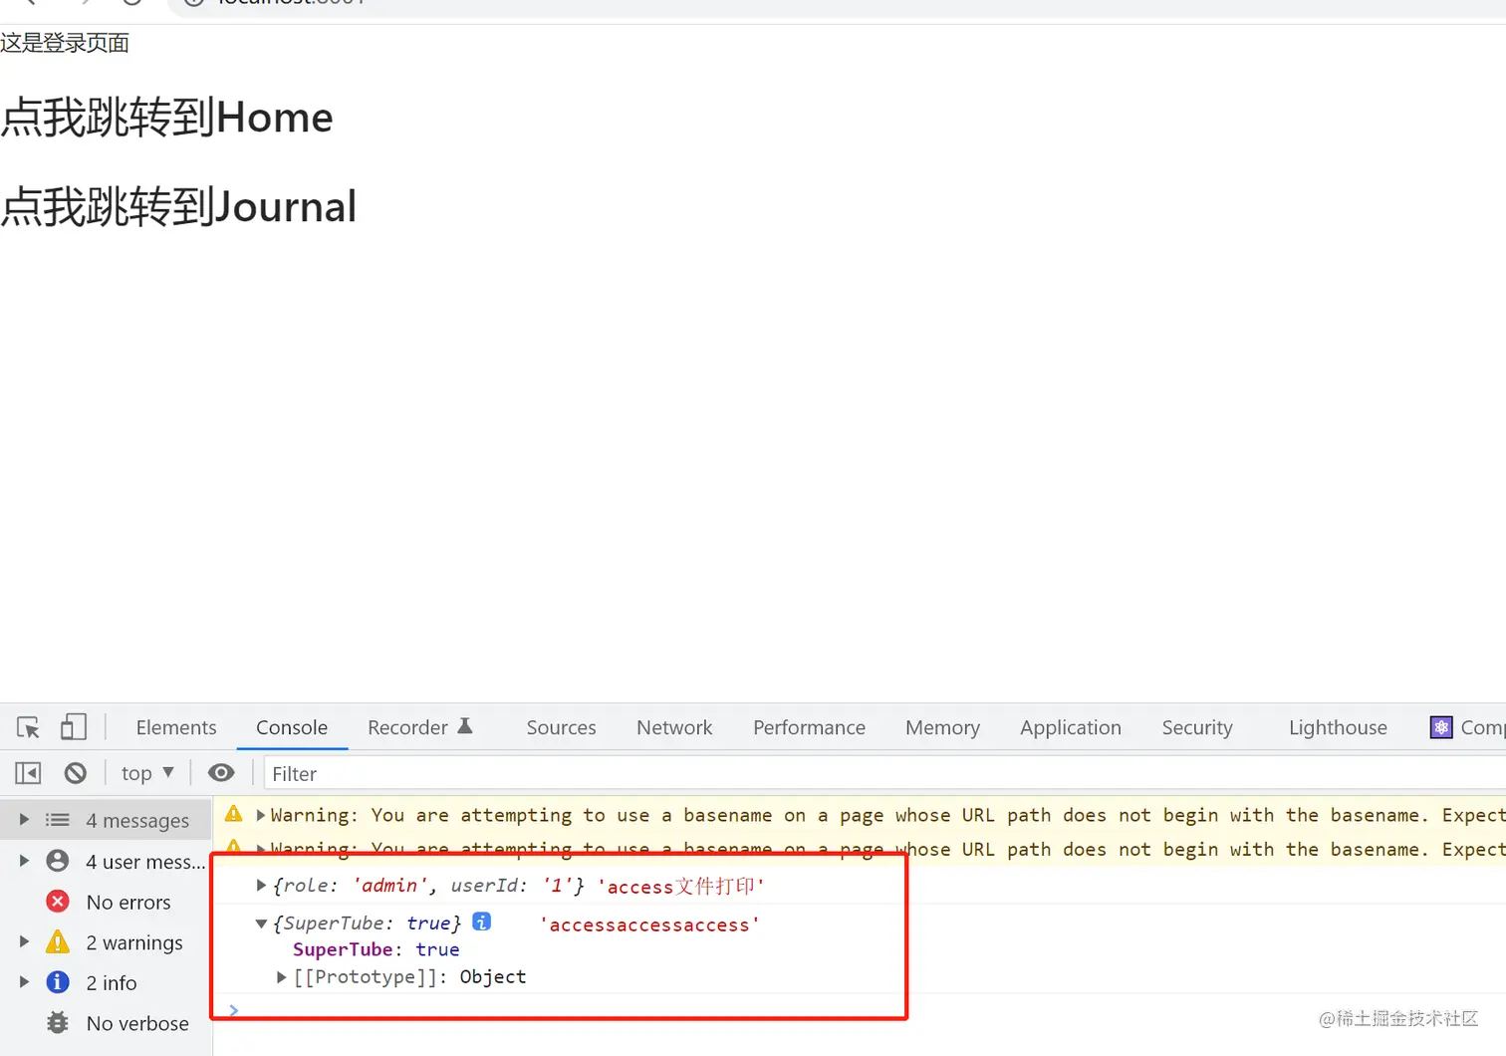Click the 'SuperTube: true' property line
1506x1056 pixels.
pyautogui.click(x=376, y=949)
